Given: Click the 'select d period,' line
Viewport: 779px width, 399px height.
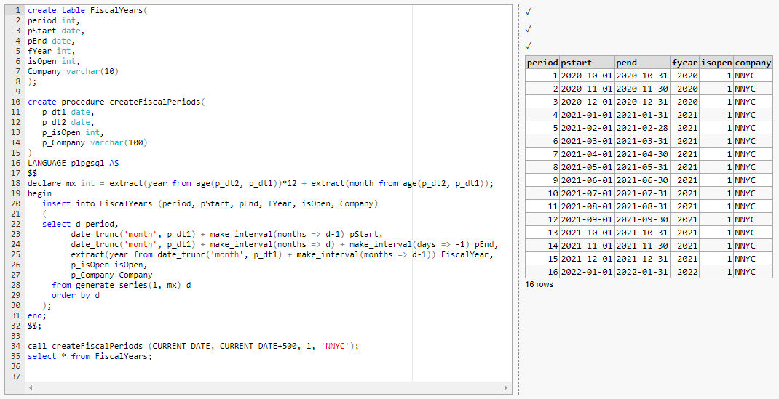Looking at the screenshot, I should [81, 224].
